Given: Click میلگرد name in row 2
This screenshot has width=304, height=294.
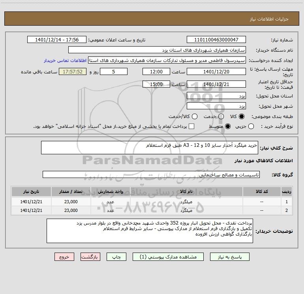Looking at the screenshot, I should 186,210.
